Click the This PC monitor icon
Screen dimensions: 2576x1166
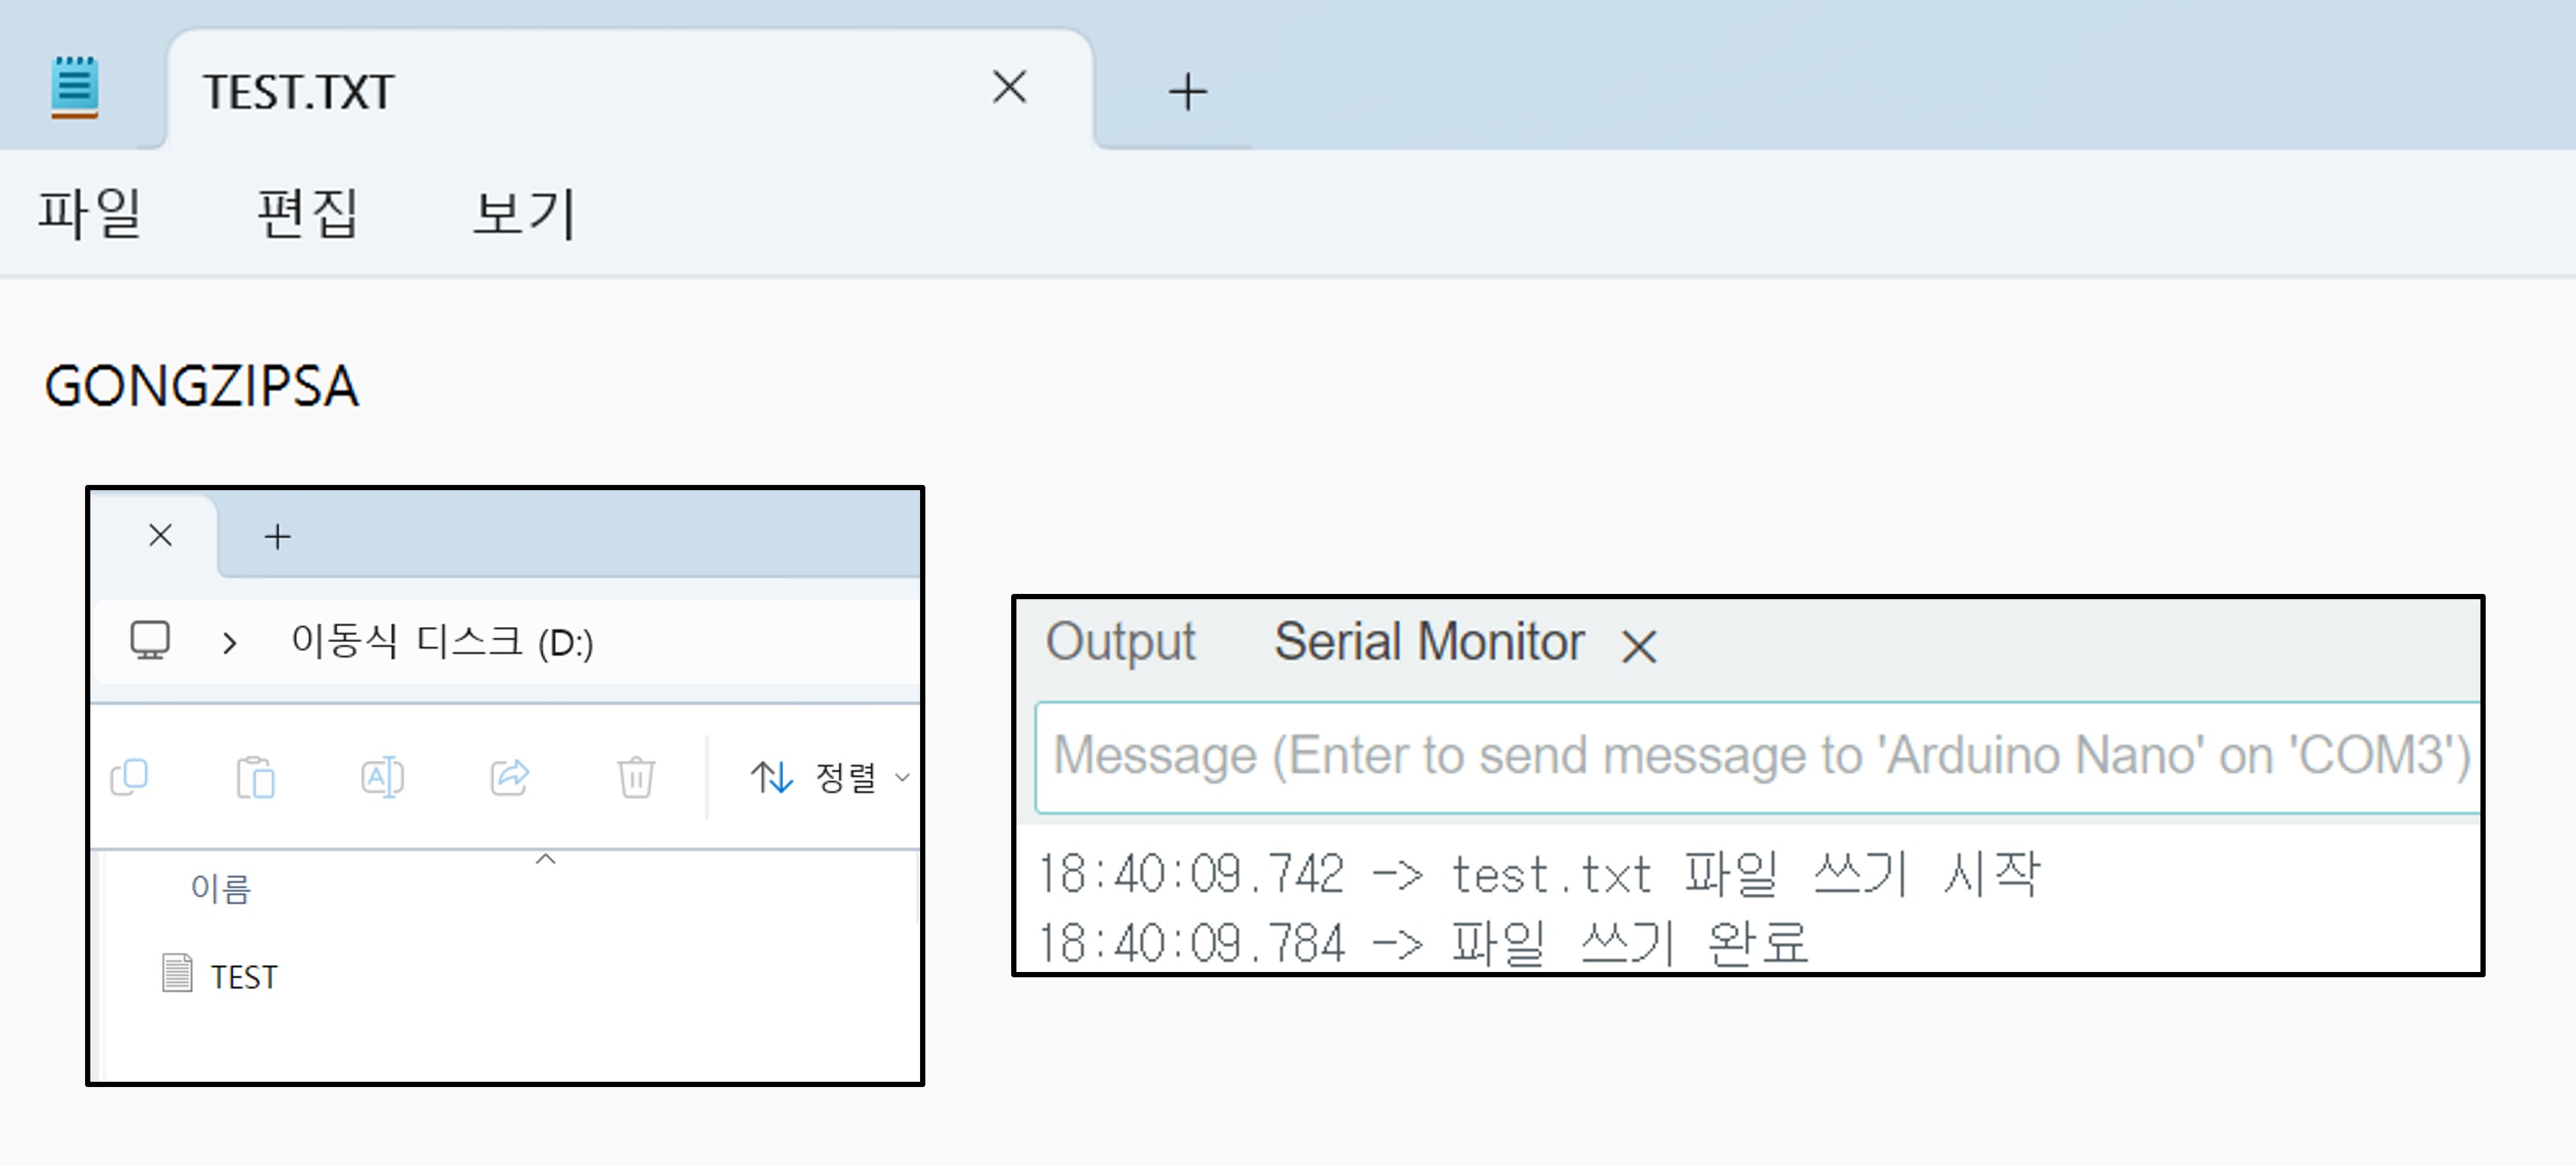[150, 641]
